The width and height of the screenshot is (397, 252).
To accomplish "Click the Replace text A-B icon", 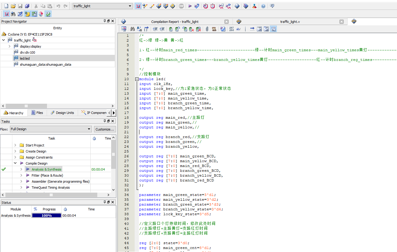I will [139, 29].
